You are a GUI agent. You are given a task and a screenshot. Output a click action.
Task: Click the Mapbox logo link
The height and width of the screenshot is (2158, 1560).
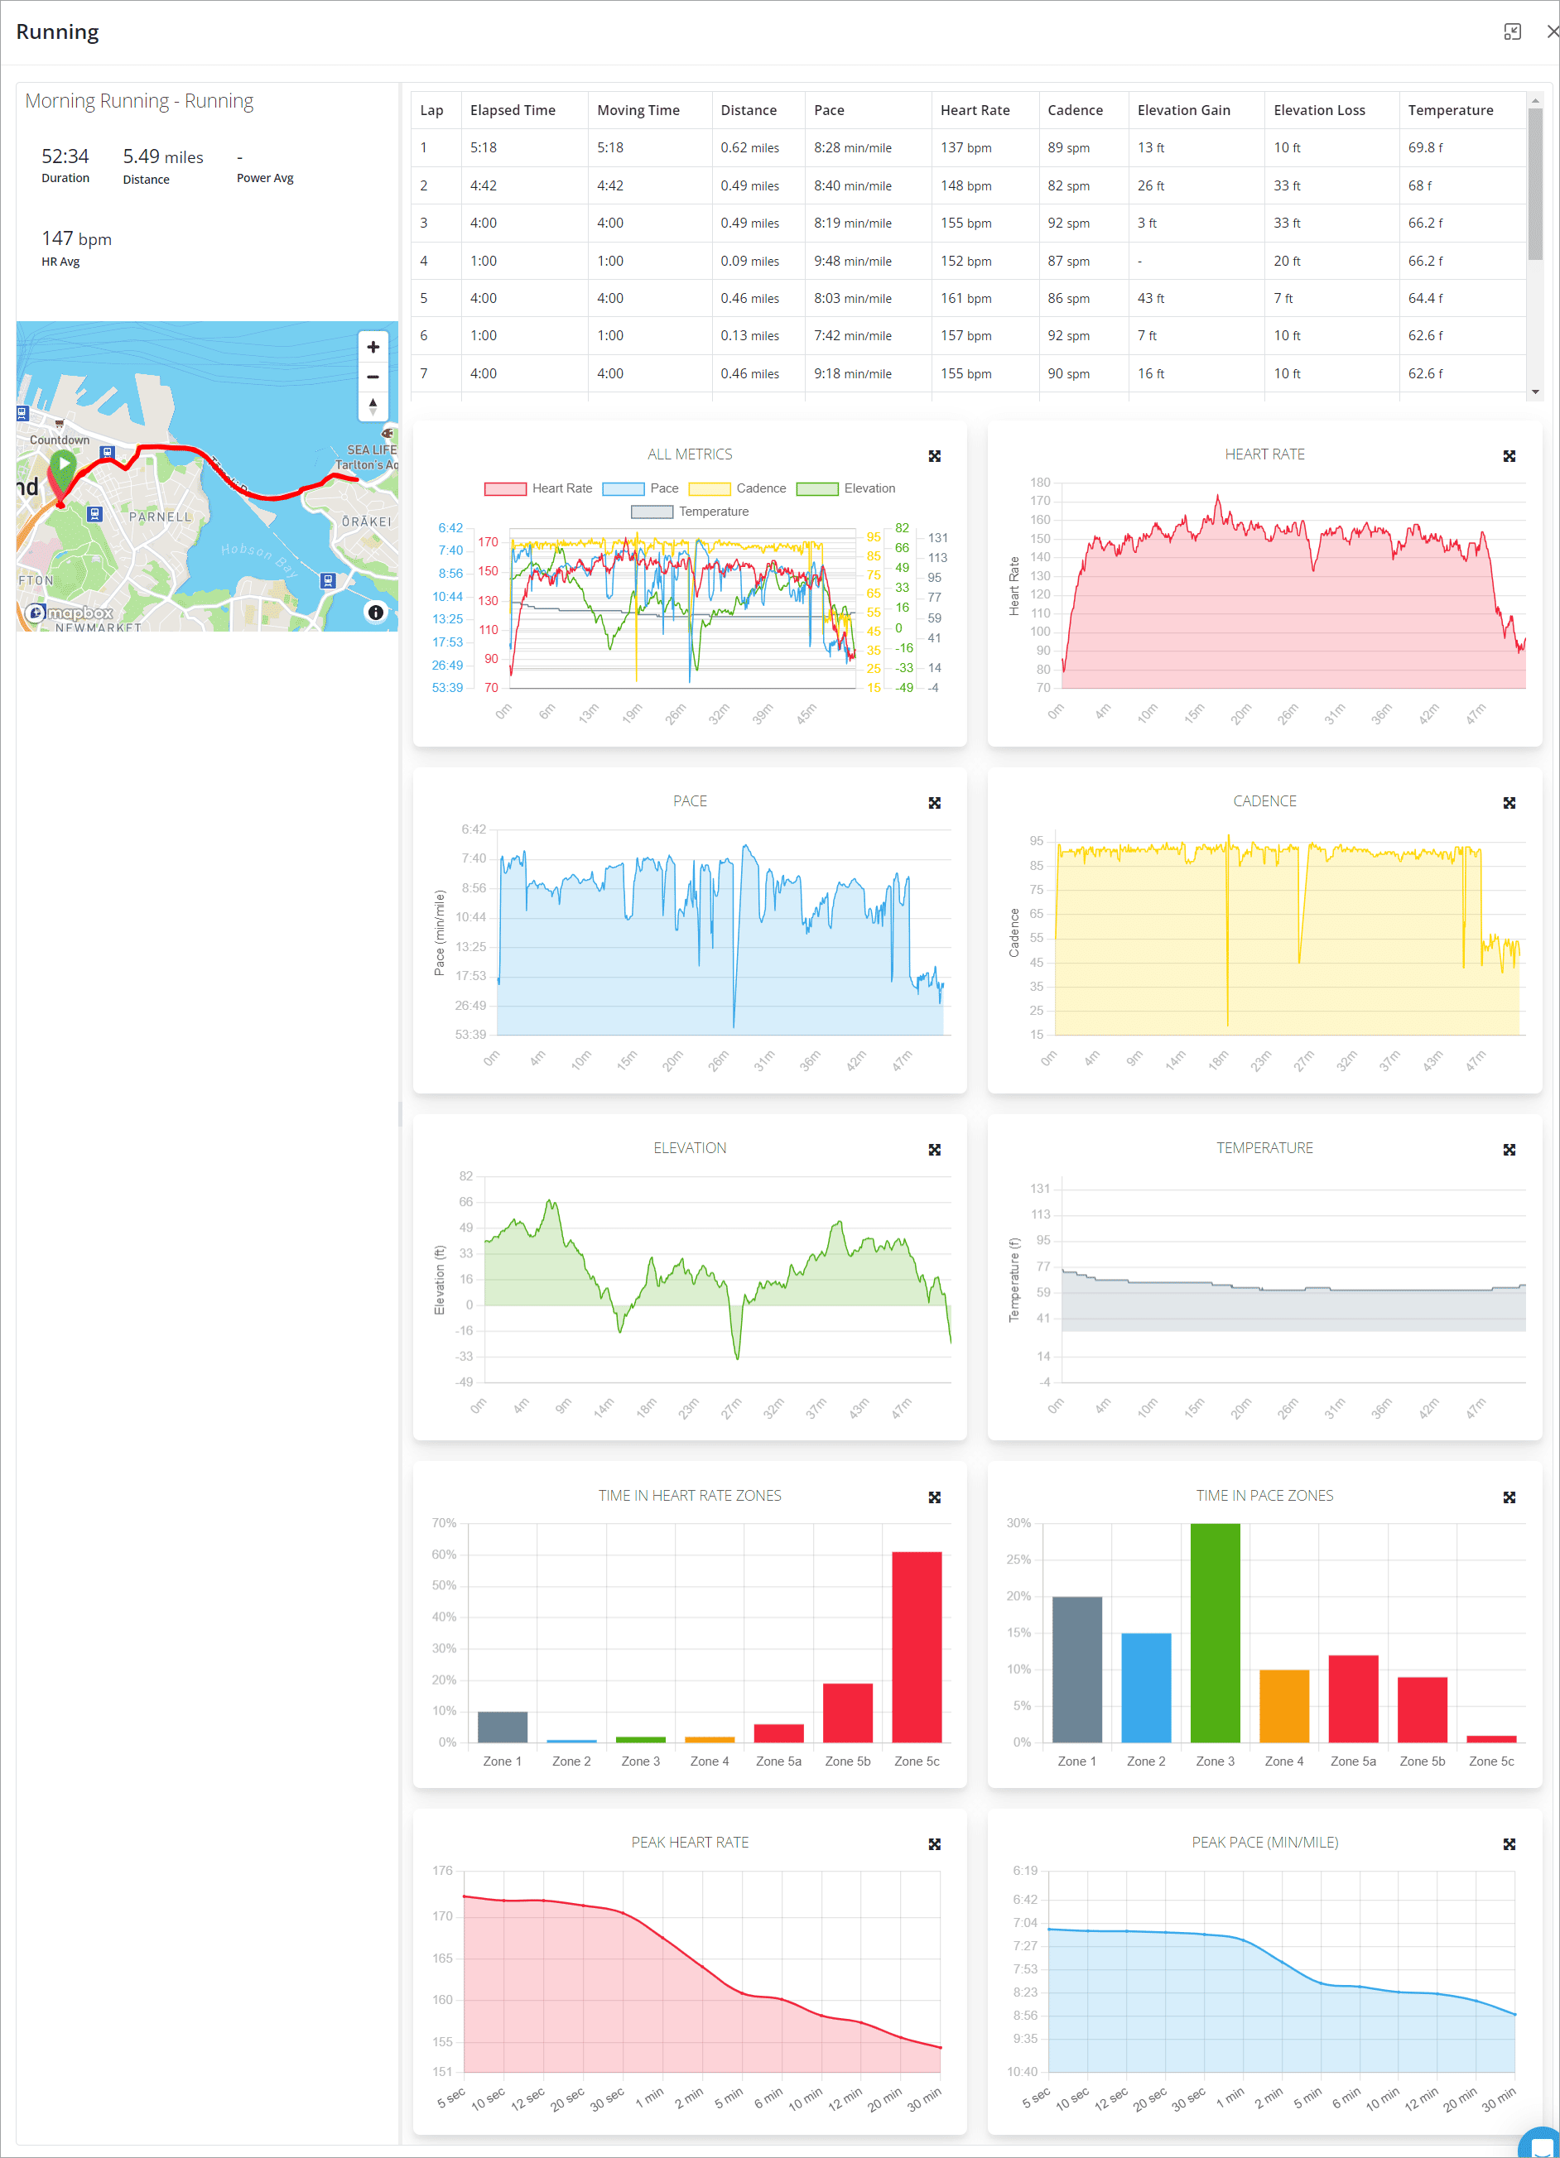click(x=71, y=613)
